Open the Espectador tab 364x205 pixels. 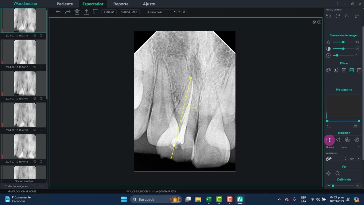[93, 4]
